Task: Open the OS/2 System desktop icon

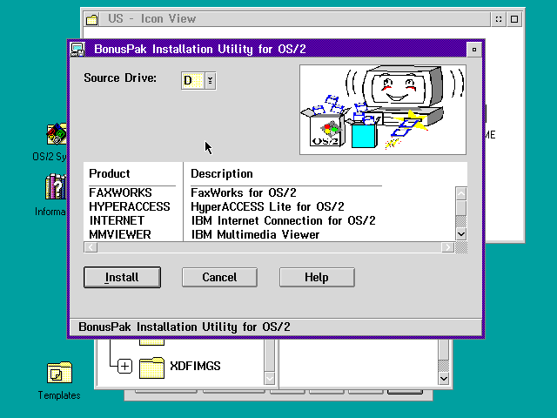Action: click(x=57, y=134)
